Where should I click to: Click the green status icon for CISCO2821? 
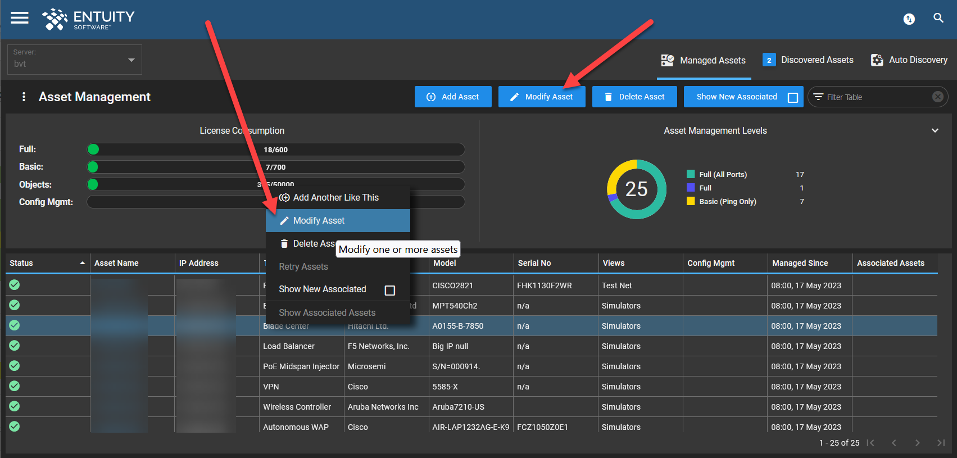click(15, 285)
